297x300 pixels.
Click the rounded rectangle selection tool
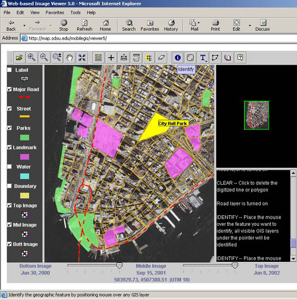[x=190, y=58]
